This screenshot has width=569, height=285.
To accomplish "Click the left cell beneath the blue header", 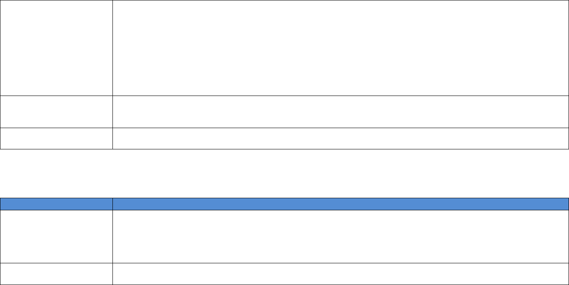I will click(x=56, y=236).
